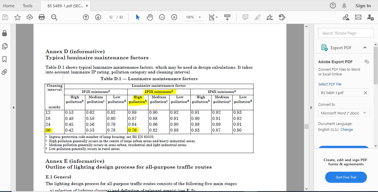Select the BS 5489-1.pdf document tab
Image resolution: width=378 pixels, height=192 pixels.
pyautogui.click(x=65, y=6)
